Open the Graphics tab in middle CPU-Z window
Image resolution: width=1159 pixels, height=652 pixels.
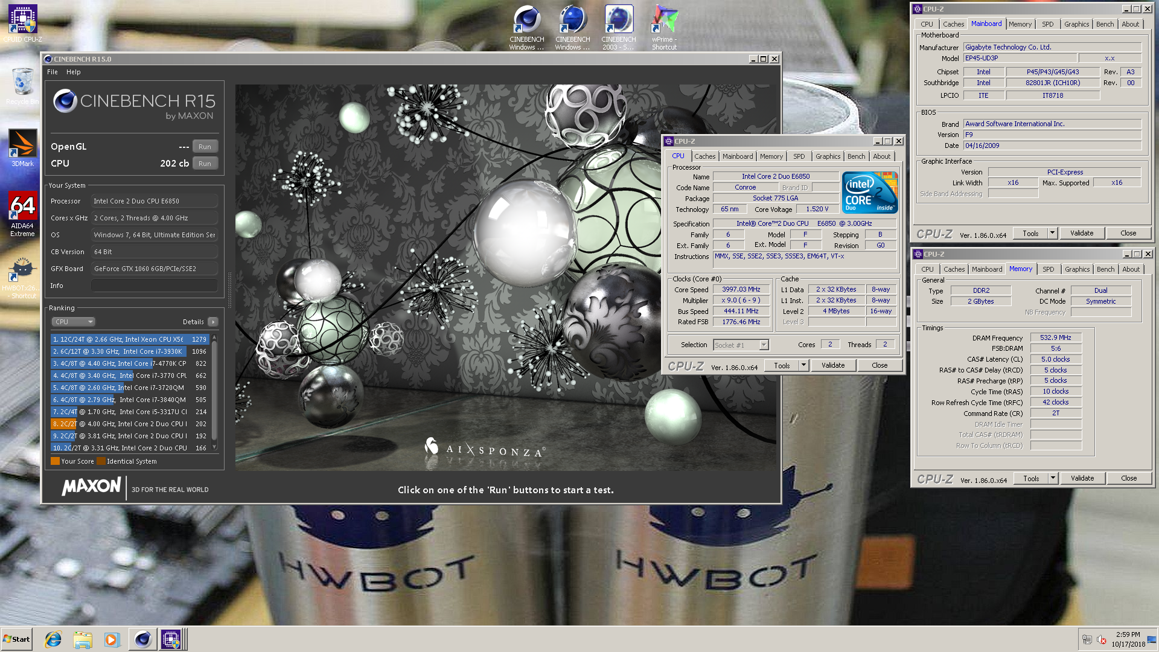pyautogui.click(x=828, y=156)
